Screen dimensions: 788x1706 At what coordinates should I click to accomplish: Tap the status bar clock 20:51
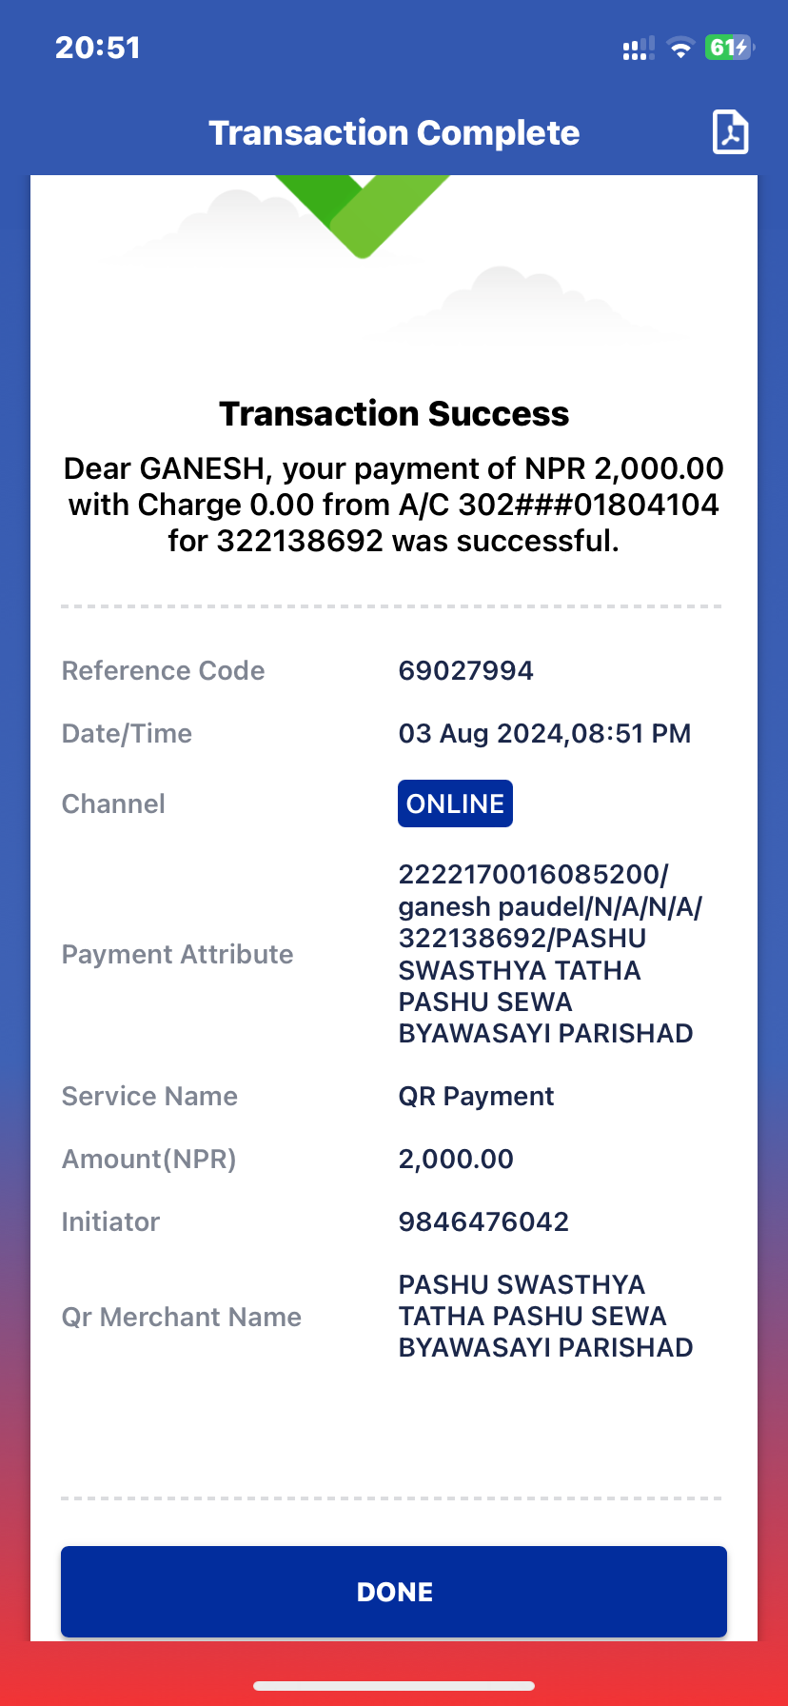(98, 48)
